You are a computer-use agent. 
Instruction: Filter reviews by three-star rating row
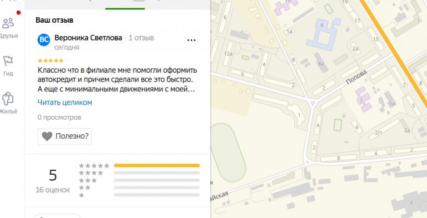click(139, 180)
